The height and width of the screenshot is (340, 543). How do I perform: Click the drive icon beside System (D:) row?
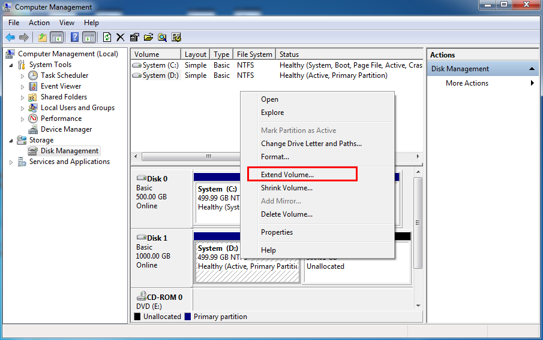coord(137,75)
